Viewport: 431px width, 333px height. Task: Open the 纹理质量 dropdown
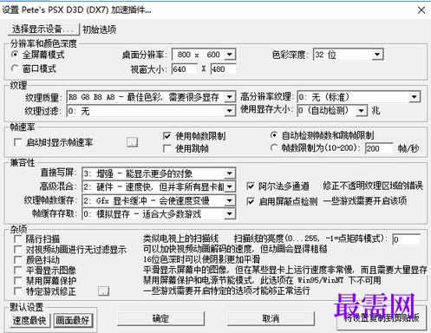pos(151,97)
